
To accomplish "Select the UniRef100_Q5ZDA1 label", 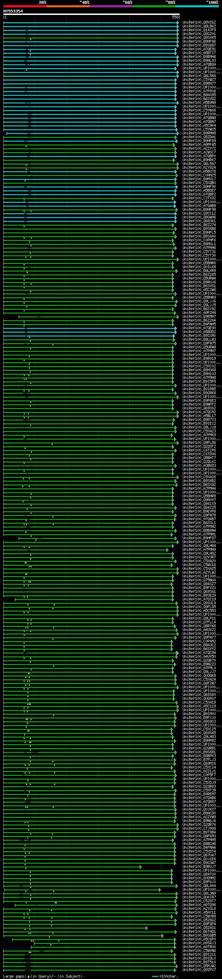I will pyautogui.click(x=199, y=137).
